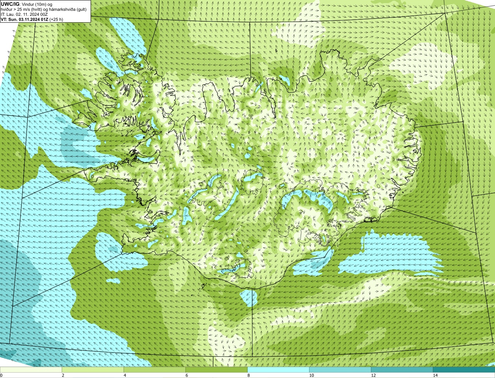
Task: Click the '12' label on the color scale
Action: pyautogui.click(x=373, y=375)
